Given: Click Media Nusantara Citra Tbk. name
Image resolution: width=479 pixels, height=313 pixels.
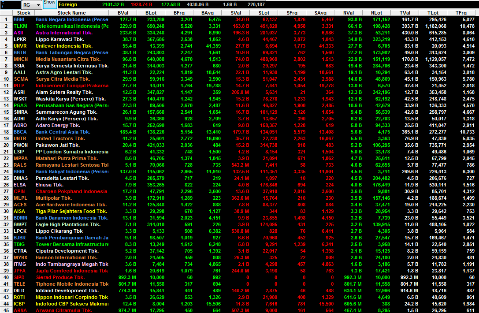Looking at the screenshot, I should click(68, 60).
